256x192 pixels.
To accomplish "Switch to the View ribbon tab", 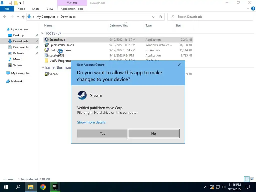I will (50, 9).
